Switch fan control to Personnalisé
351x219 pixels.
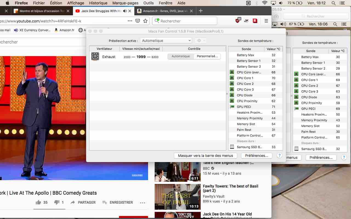207,56
